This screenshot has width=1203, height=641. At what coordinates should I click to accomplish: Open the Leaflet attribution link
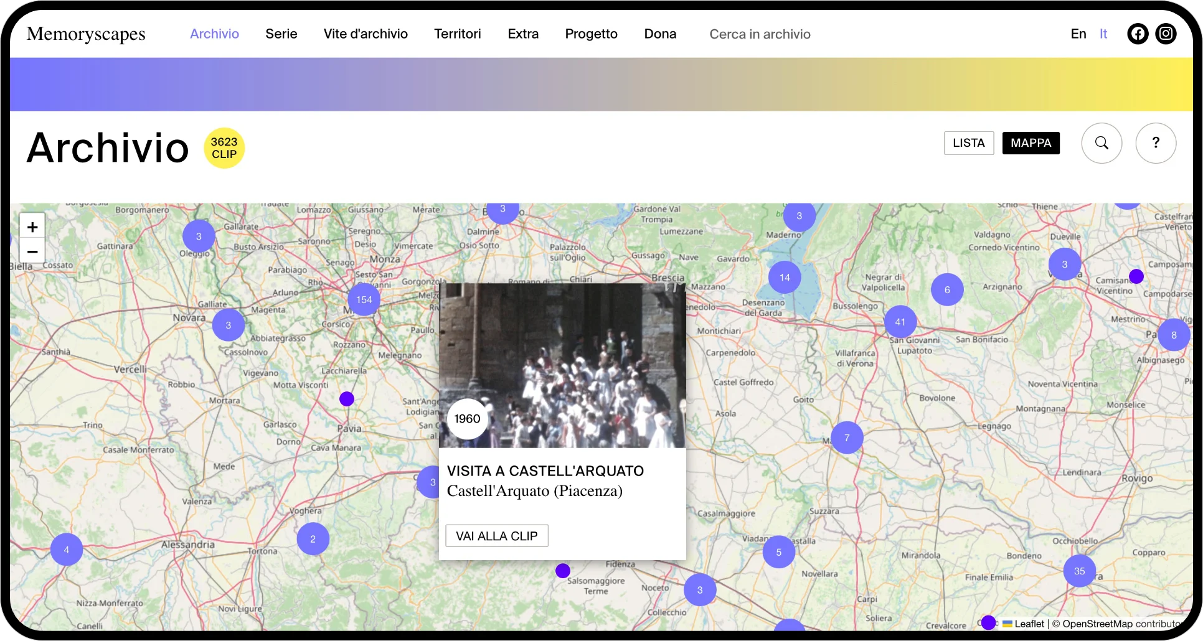[1029, 624]
